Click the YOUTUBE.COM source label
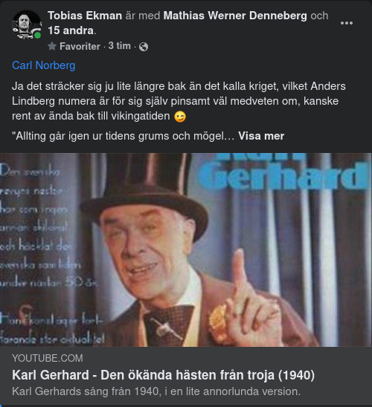The height and width of the screenshot is (407, 372). pos(48,358)
